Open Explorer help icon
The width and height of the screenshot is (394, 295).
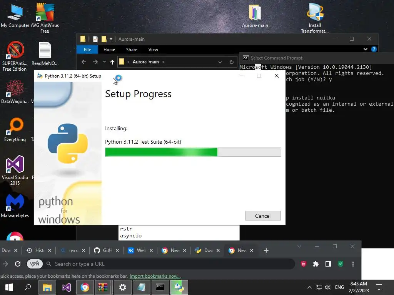pyautogui.click(x=374, y=49)
